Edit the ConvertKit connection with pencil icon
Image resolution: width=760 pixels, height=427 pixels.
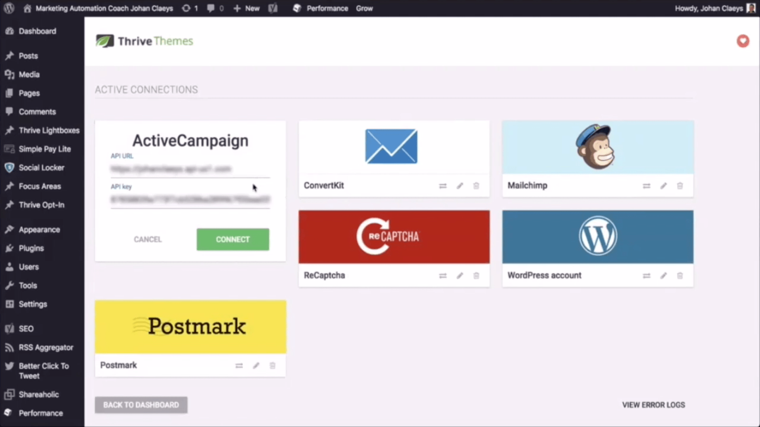(460, 186)
